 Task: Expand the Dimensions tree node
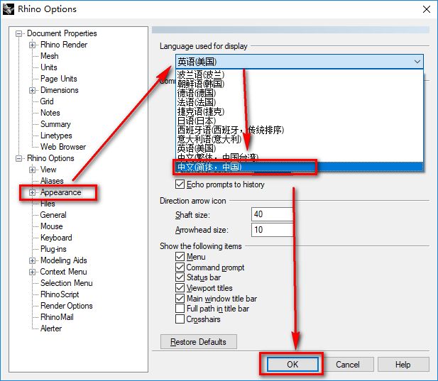[33, 90]
